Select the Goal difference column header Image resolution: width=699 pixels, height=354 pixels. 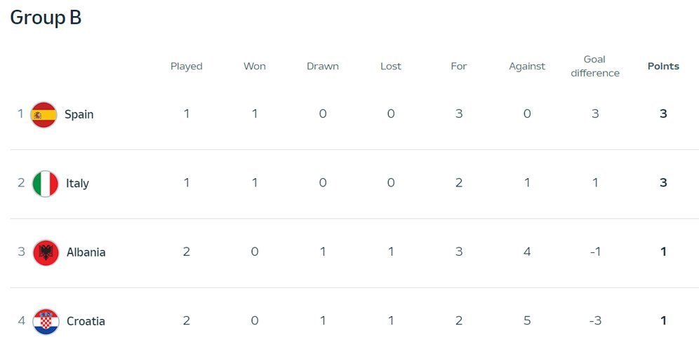tap(594, 66)
